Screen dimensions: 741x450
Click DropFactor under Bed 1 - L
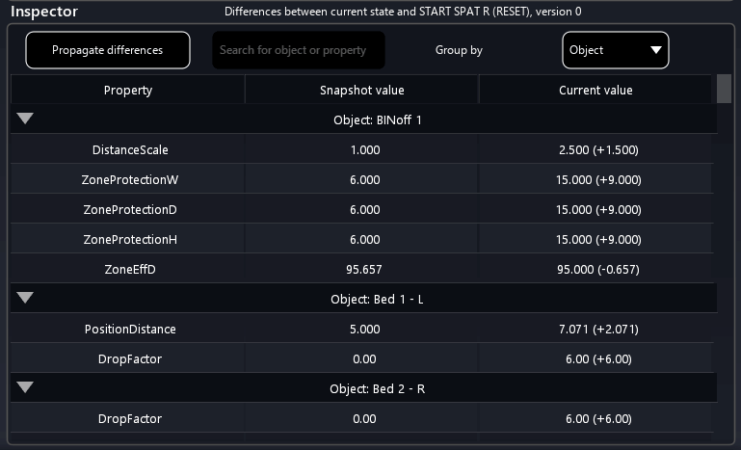tap(128, 359)
